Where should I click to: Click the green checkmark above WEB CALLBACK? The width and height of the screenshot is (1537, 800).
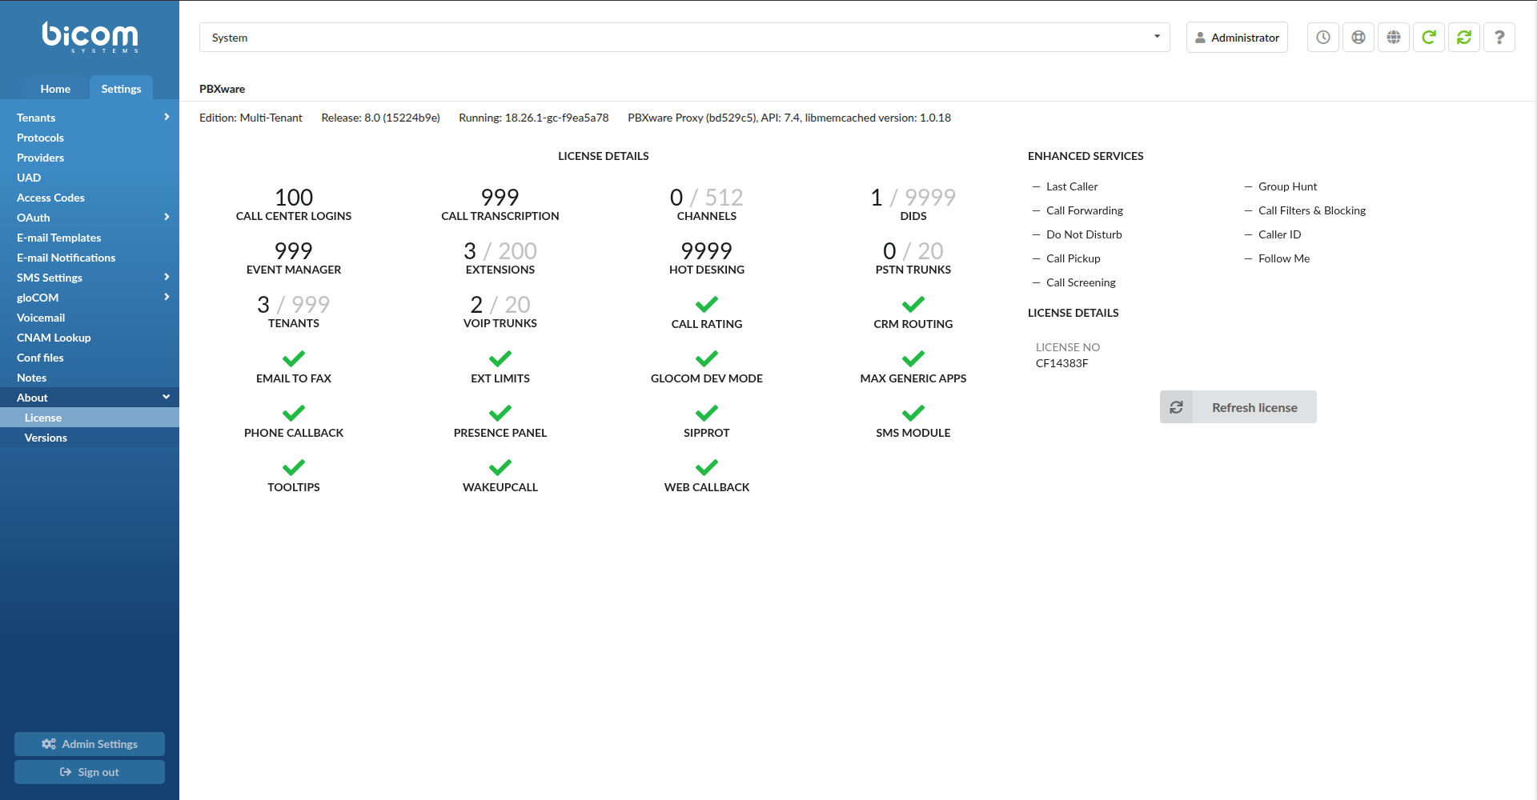tap(707, 467)
